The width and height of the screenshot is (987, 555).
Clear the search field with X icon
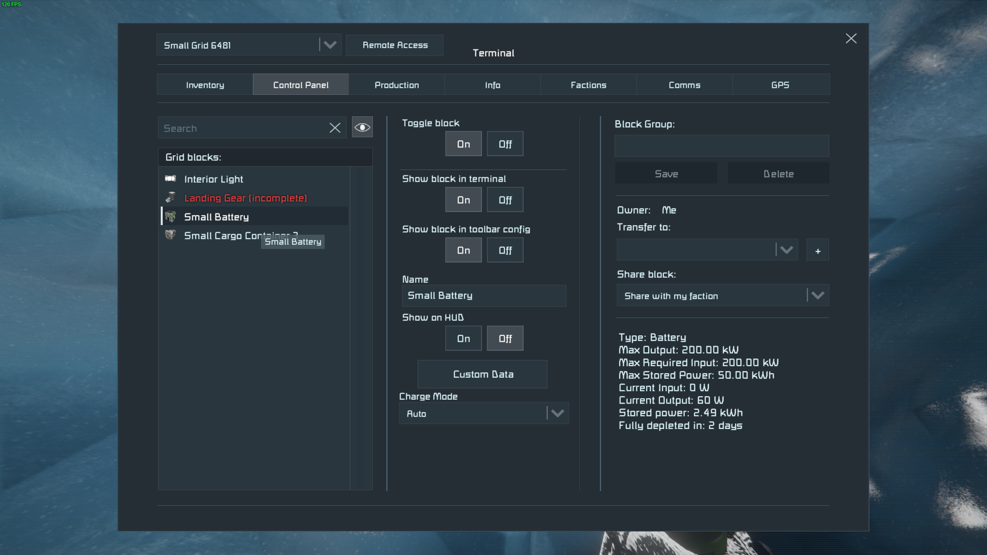coord(335,128)
